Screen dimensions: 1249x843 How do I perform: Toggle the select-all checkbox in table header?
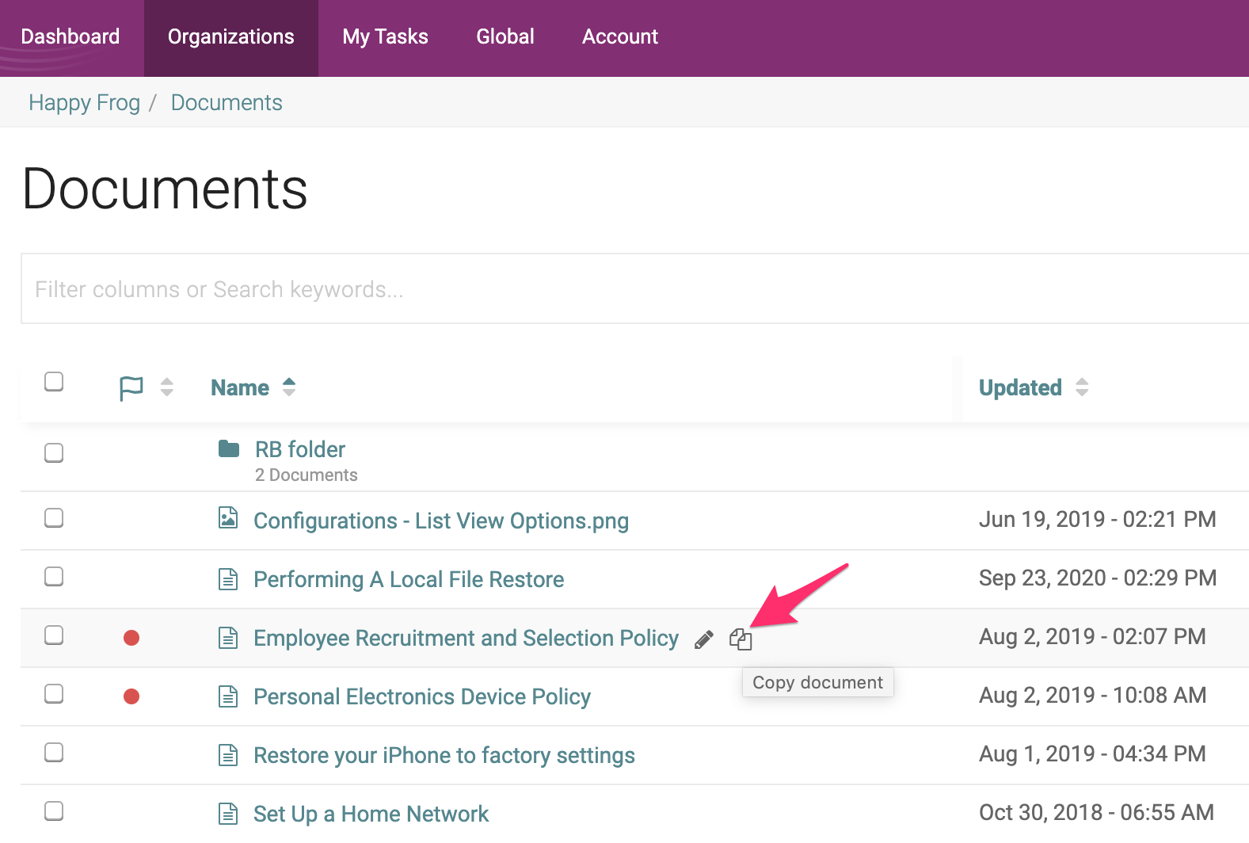pos(54,382)
